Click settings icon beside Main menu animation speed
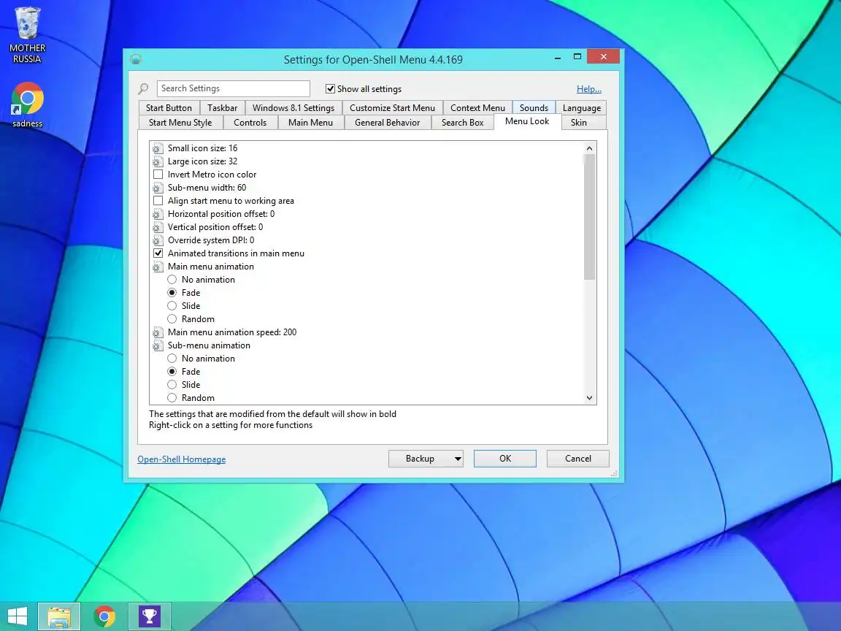The image size is (841, 631). 158,332
